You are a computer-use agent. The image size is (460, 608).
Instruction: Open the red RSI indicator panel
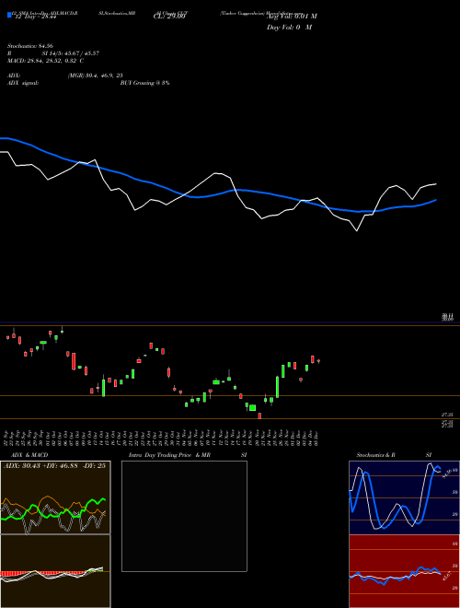pyautogui.click(x=404, y=571)
